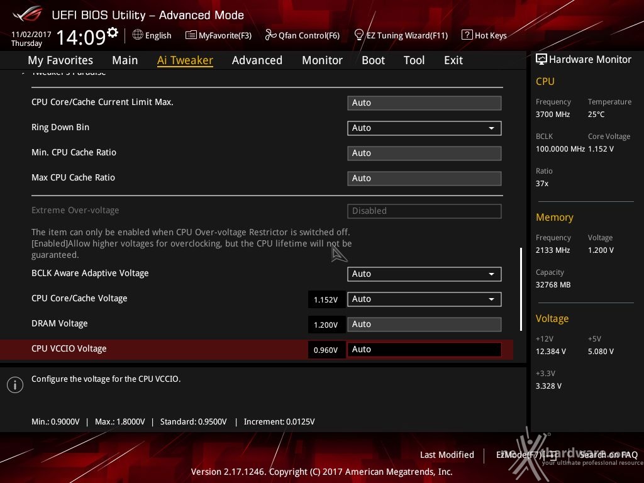Screen dimensions: 644x483
Task: Click the ROG logo in the header
Action: [x=28, y=15]
